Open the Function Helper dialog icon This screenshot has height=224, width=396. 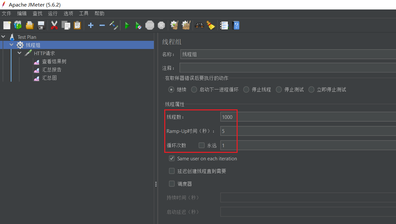[224, 25]
